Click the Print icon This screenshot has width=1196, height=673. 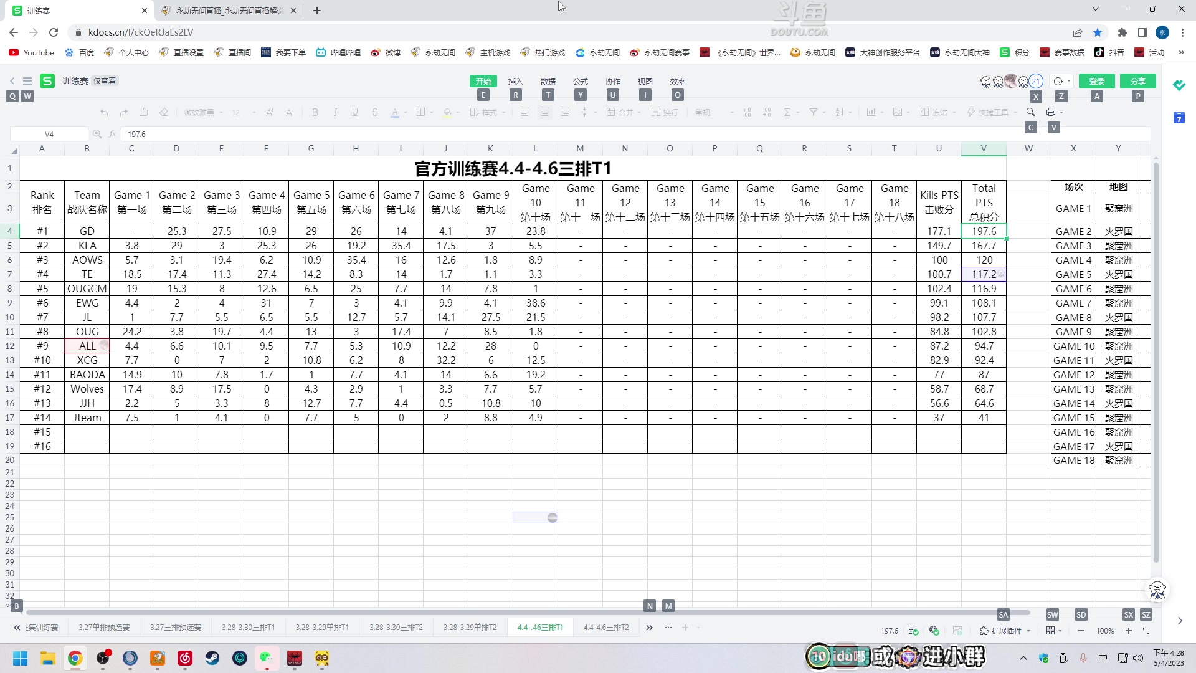[x=1051, y=112]
